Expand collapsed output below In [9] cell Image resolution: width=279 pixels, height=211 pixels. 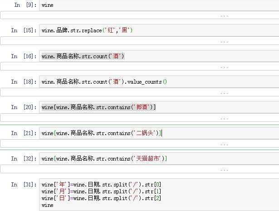pyautogui.click(x=224, y=15)
